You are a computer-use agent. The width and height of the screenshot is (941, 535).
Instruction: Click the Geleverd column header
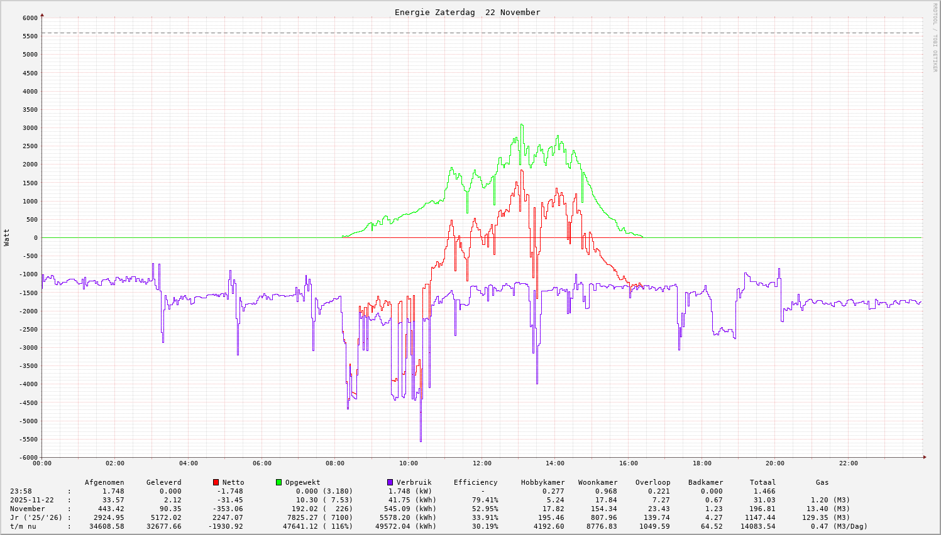[163, 482]
